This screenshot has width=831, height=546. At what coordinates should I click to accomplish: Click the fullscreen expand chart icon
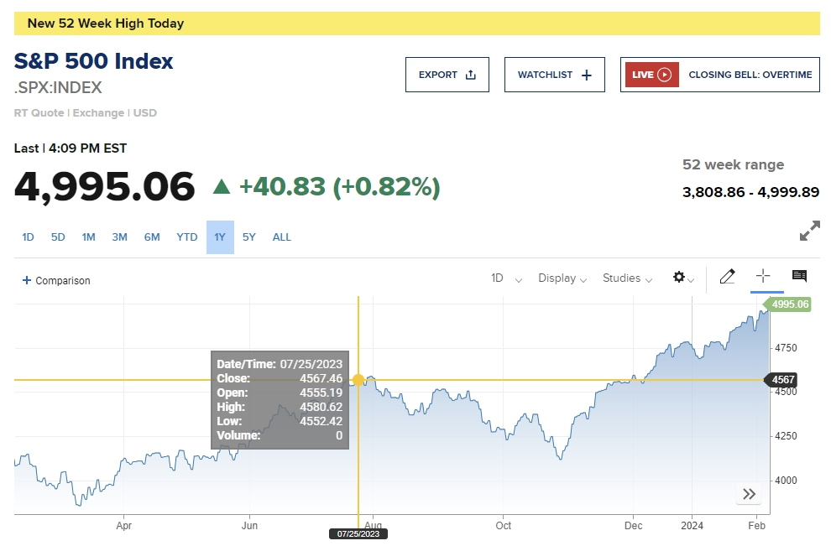[810, 231]
